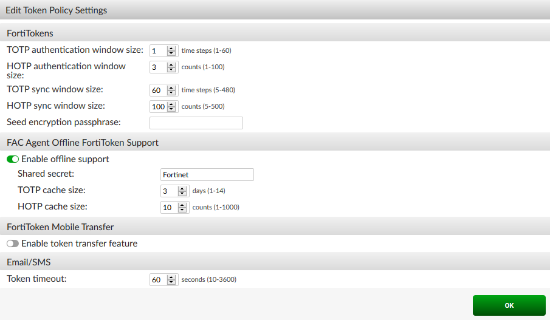Click the HOTP cache size number field
This screenshot has width=550, height=320.
168,207
